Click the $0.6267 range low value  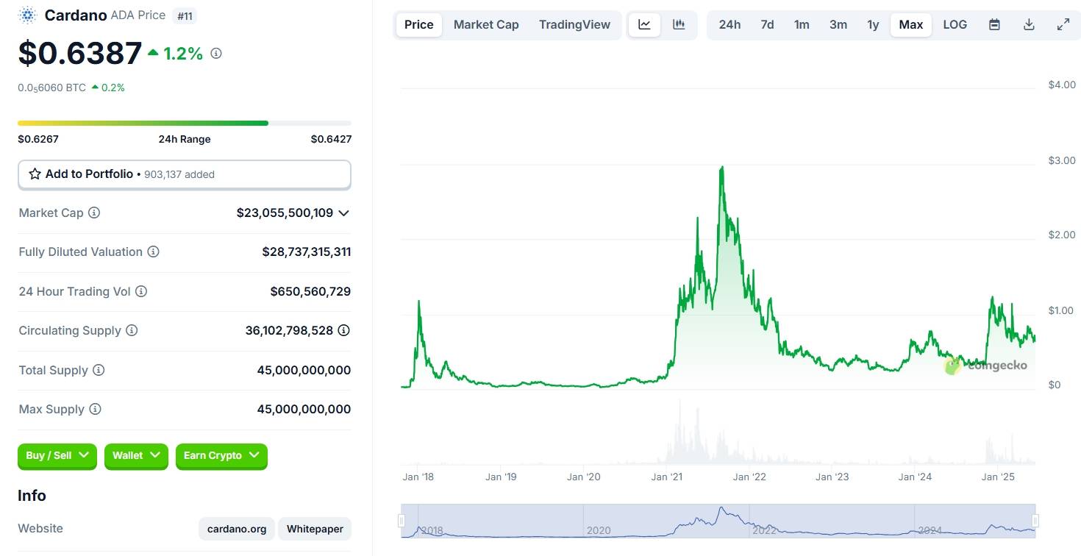[x=38, y=139]
